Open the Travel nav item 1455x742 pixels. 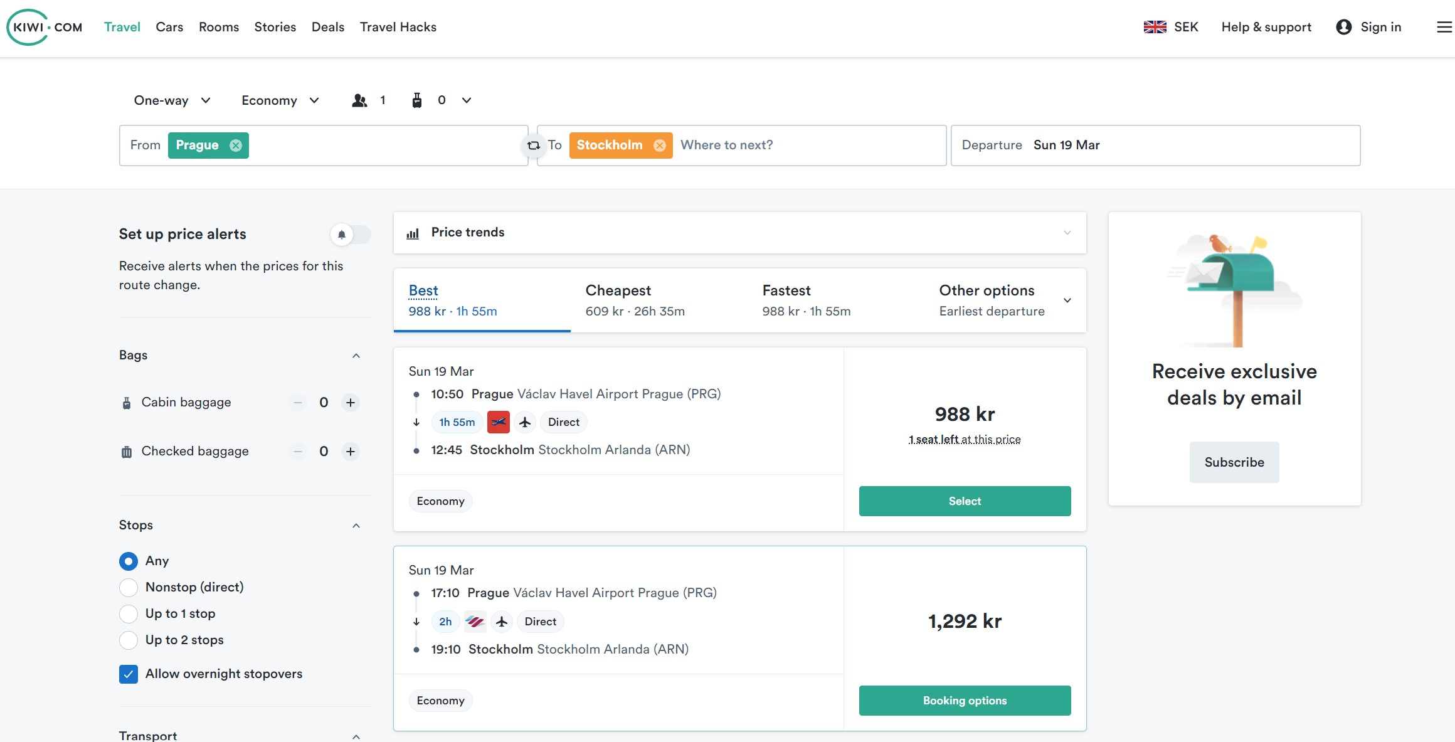click(122, 27)
